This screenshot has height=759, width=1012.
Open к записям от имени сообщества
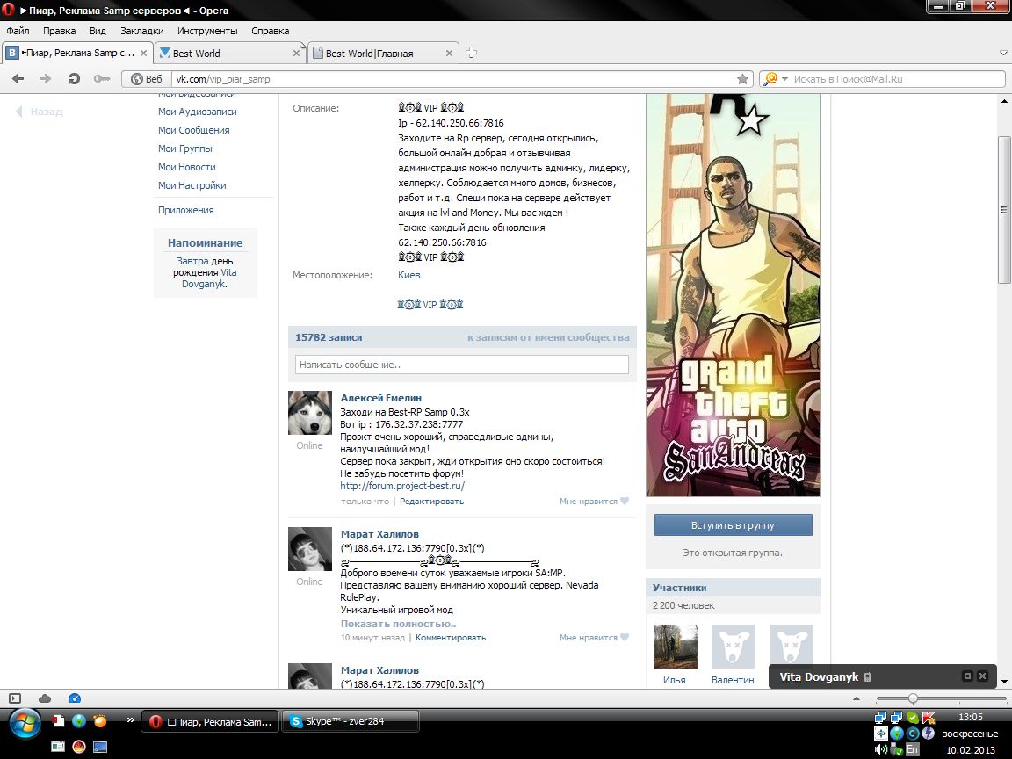coord(548,337)
